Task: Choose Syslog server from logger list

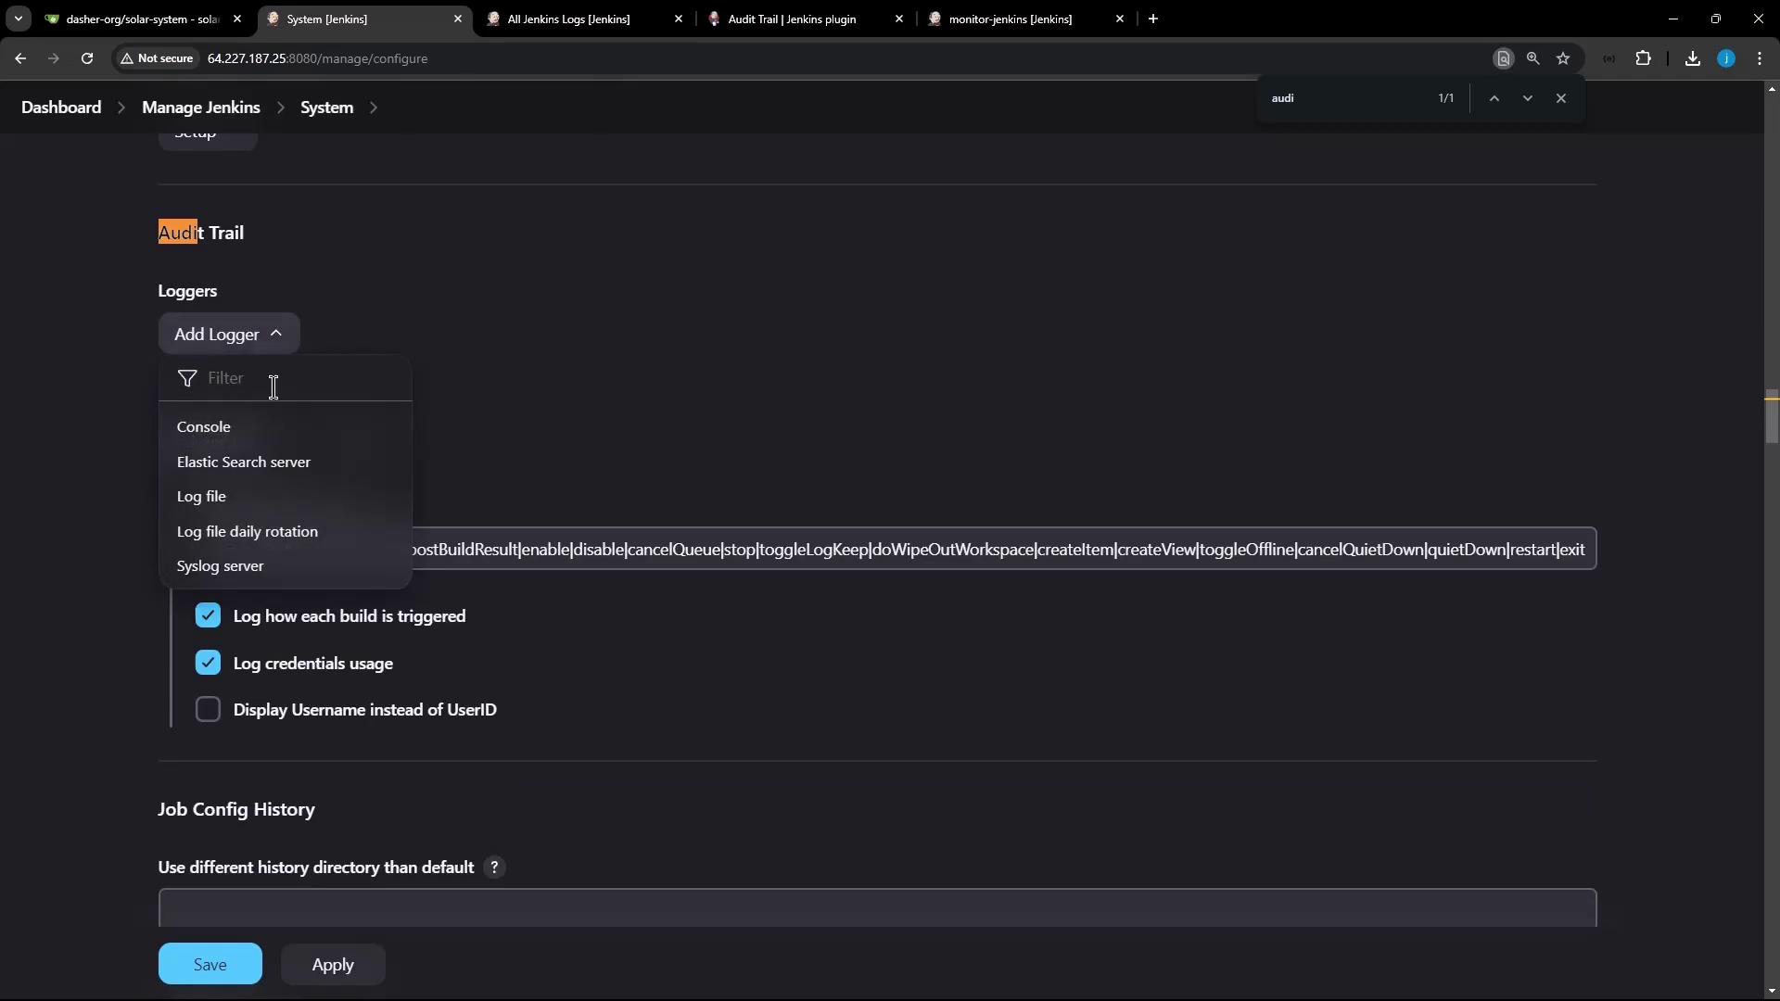Action: click(x=220, y=566)
